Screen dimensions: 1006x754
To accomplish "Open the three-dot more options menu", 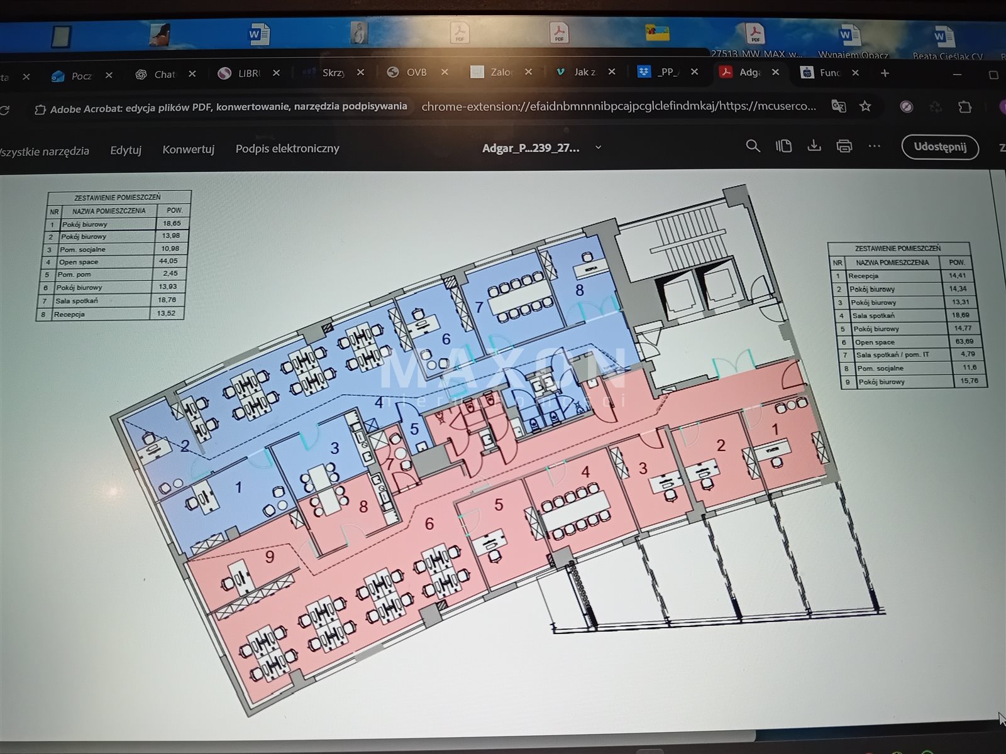I will (x=875, y=146).
